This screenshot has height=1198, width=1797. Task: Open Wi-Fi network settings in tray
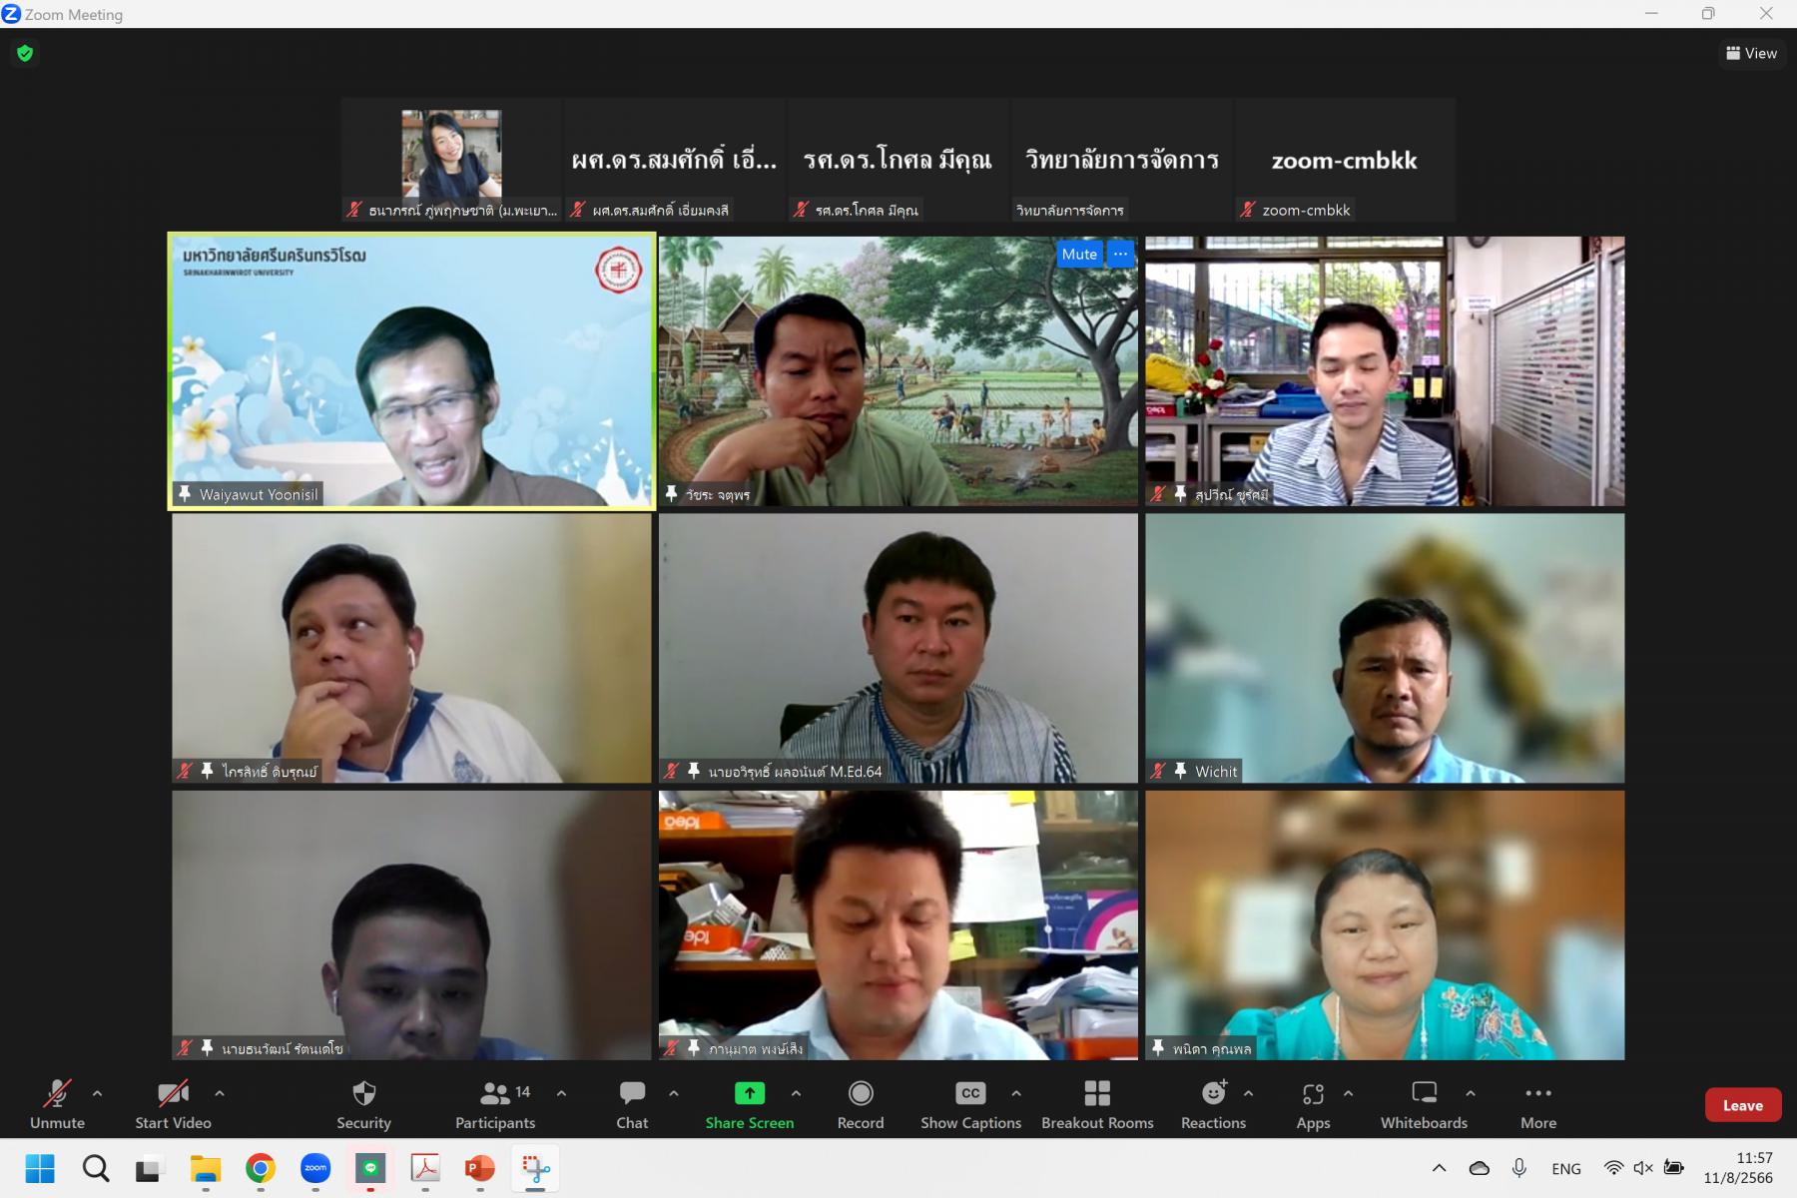pos(1613,1168)
